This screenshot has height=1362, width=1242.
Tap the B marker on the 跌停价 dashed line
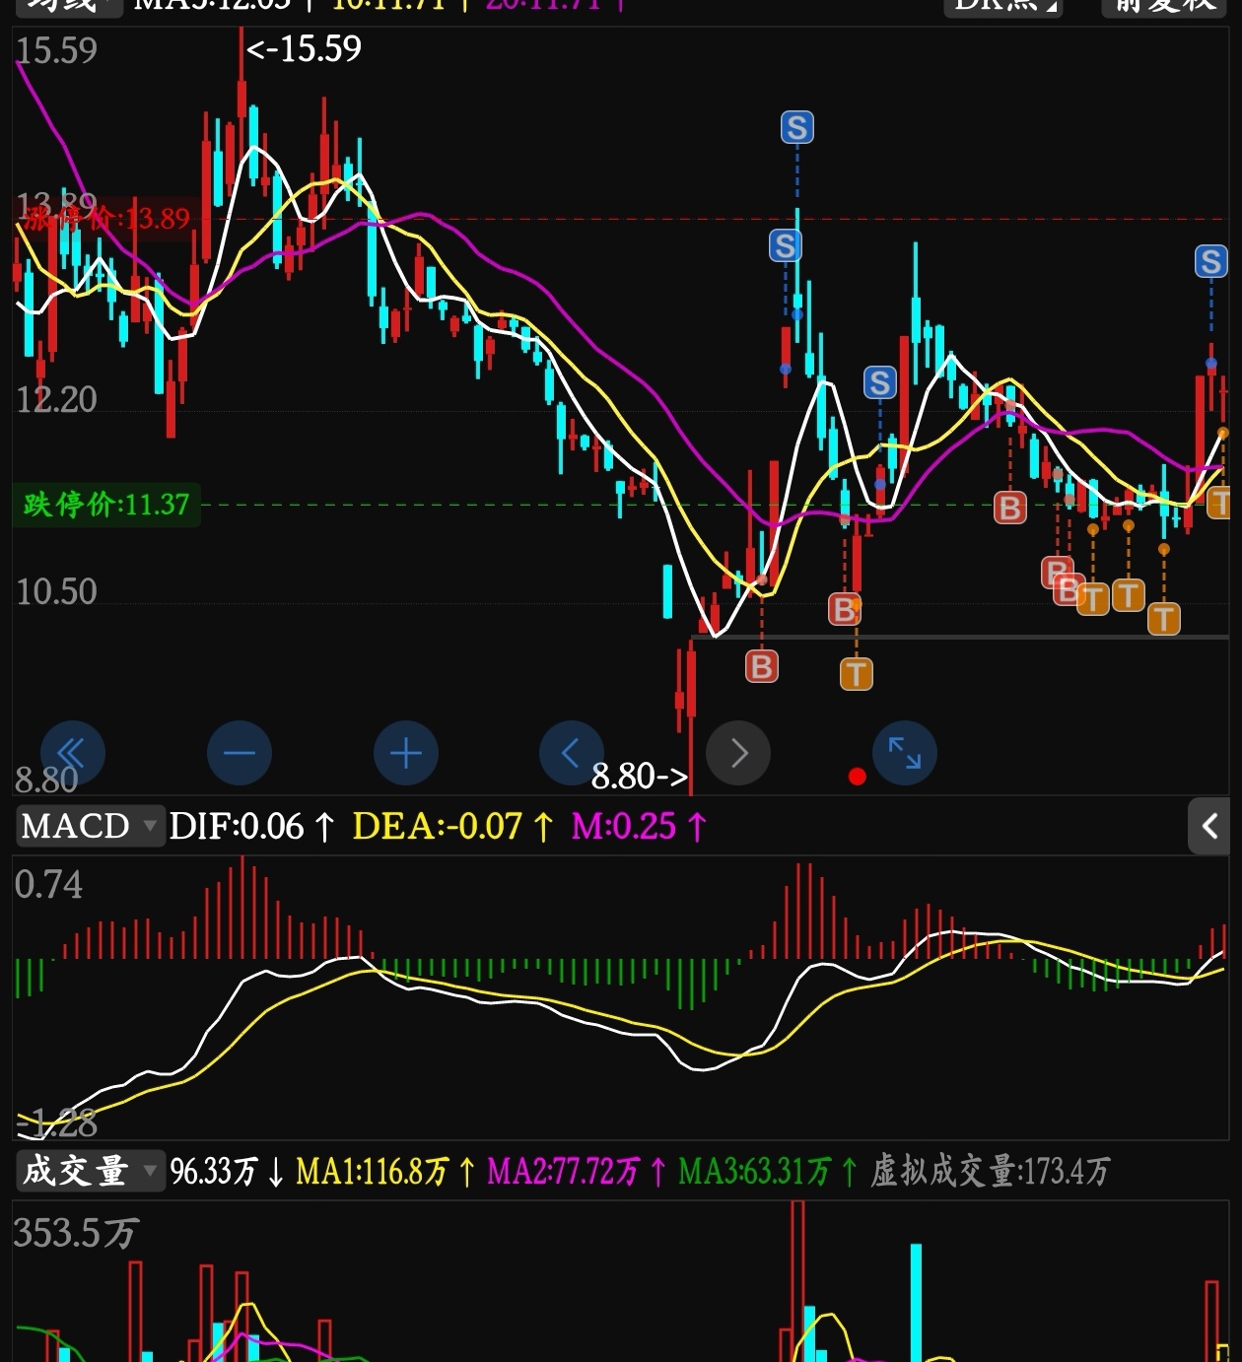coord(1009,508)
